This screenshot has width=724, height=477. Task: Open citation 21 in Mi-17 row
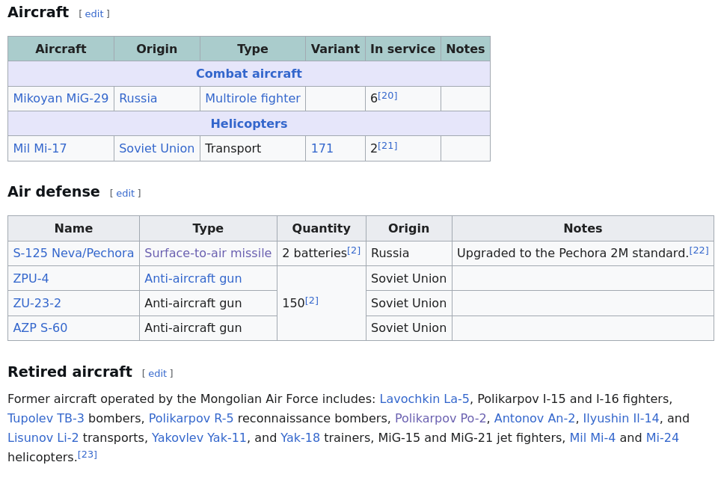pyautogui.click(x=388, y=146)
